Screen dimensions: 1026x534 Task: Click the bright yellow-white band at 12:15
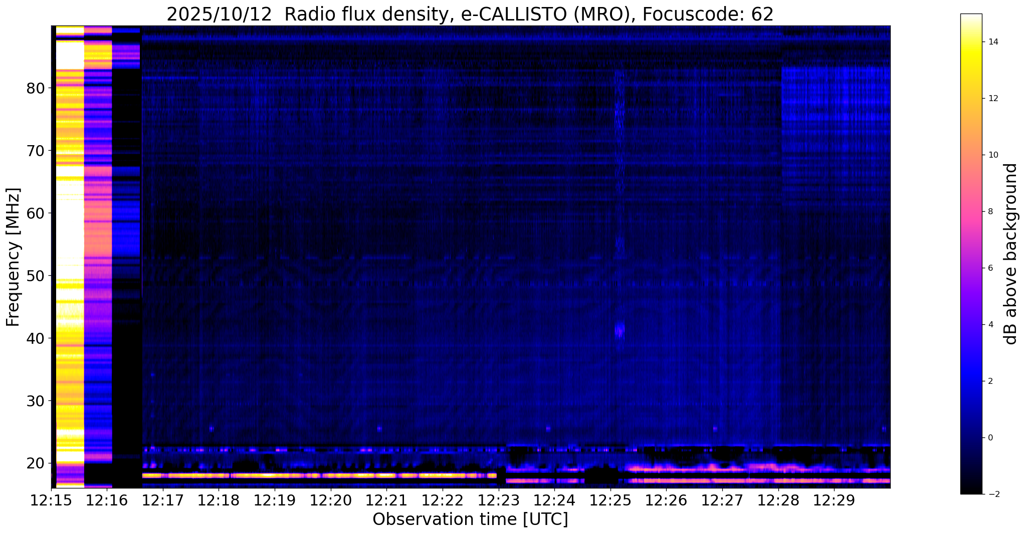tap(70, 257)
